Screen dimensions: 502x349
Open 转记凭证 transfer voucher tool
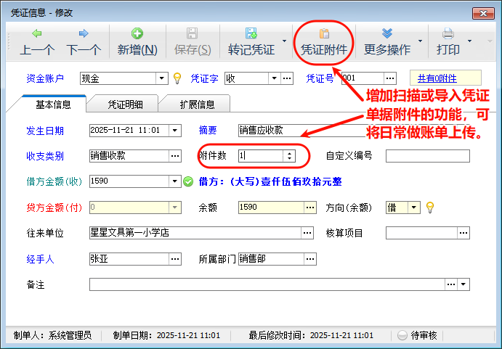click(251, 41)
